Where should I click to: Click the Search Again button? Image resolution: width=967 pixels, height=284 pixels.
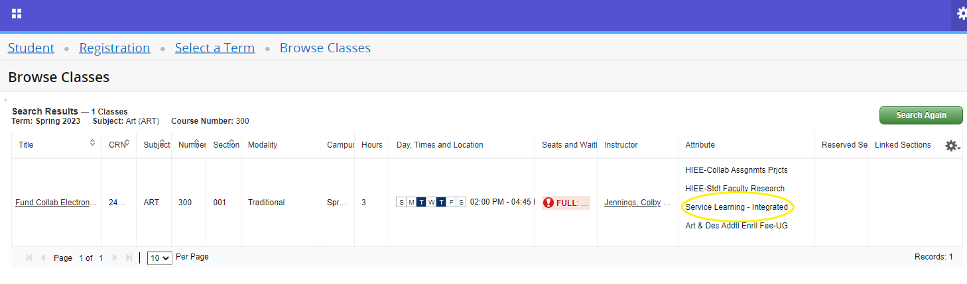[x=921, y=115]
